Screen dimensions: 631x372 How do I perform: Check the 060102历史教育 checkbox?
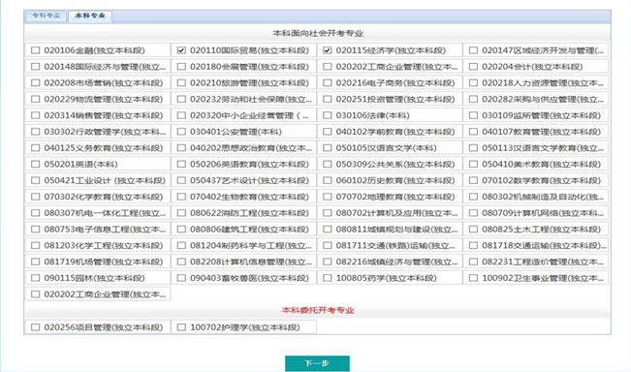pos(328,180)
